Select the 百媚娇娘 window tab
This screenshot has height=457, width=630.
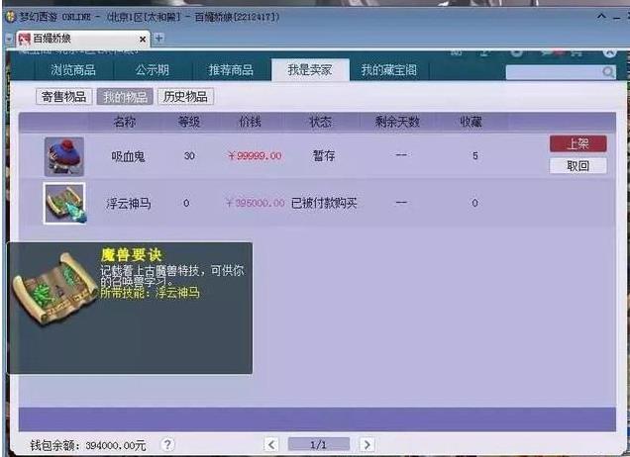(x=82, y=39)
